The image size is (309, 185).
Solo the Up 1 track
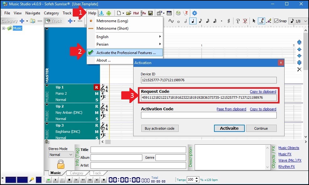[x=97, y=100]
